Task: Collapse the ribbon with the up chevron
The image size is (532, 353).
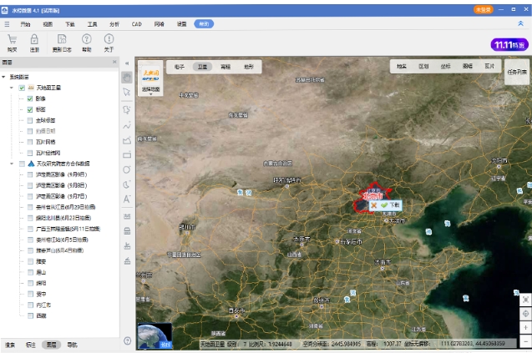Action: 520,23
